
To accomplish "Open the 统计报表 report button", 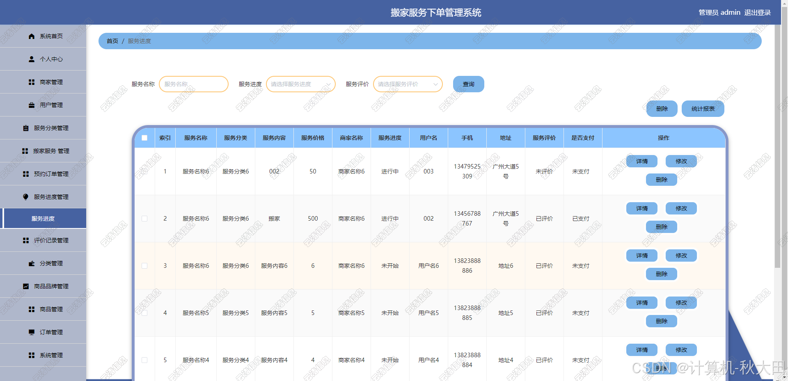I will (x=703, y=109).
